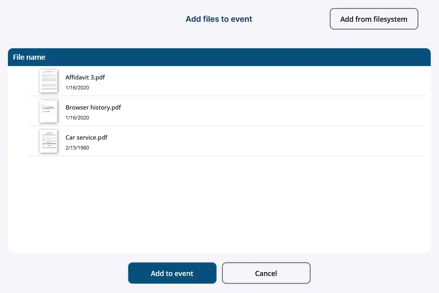Choose the Browser history.pdf file name
The height and width of the screenshot is (293, 439).
click(93, 107)
